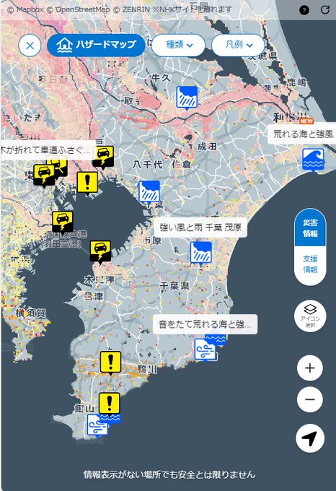Switch to the 災害情報 tab
The width and height of the screenshot is (336, 491).
[310, 228]
